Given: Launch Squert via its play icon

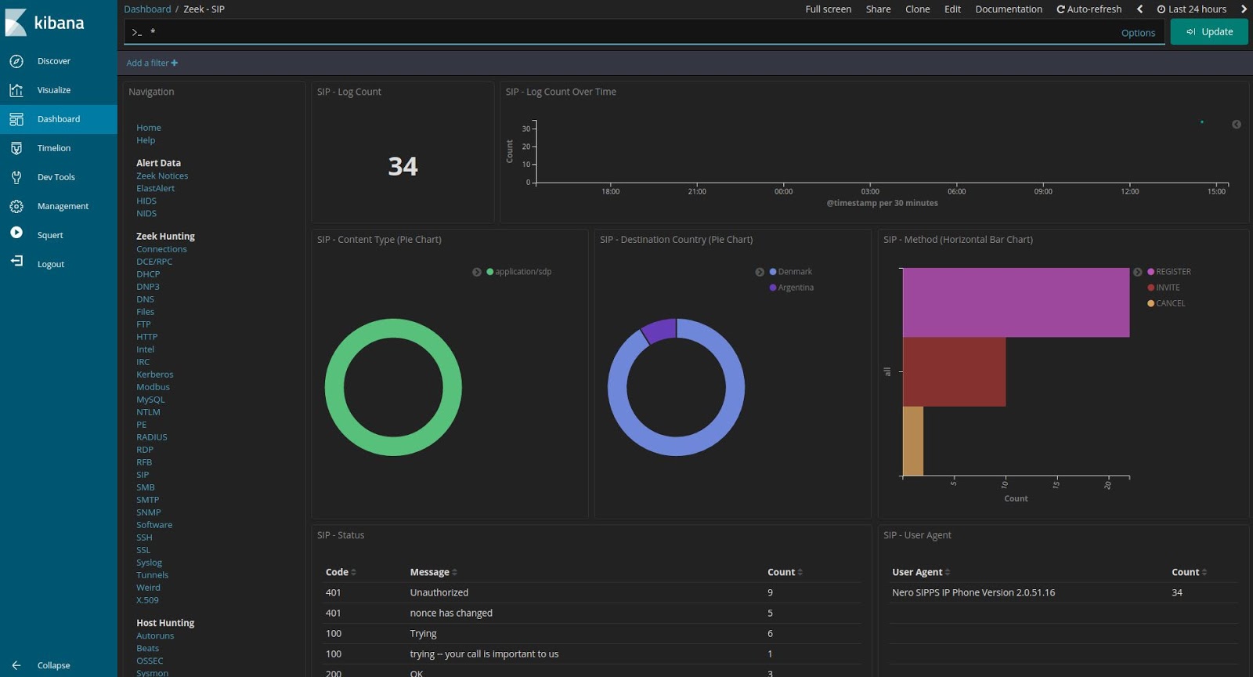Looking at the screenshot, I should click(16, 233).
